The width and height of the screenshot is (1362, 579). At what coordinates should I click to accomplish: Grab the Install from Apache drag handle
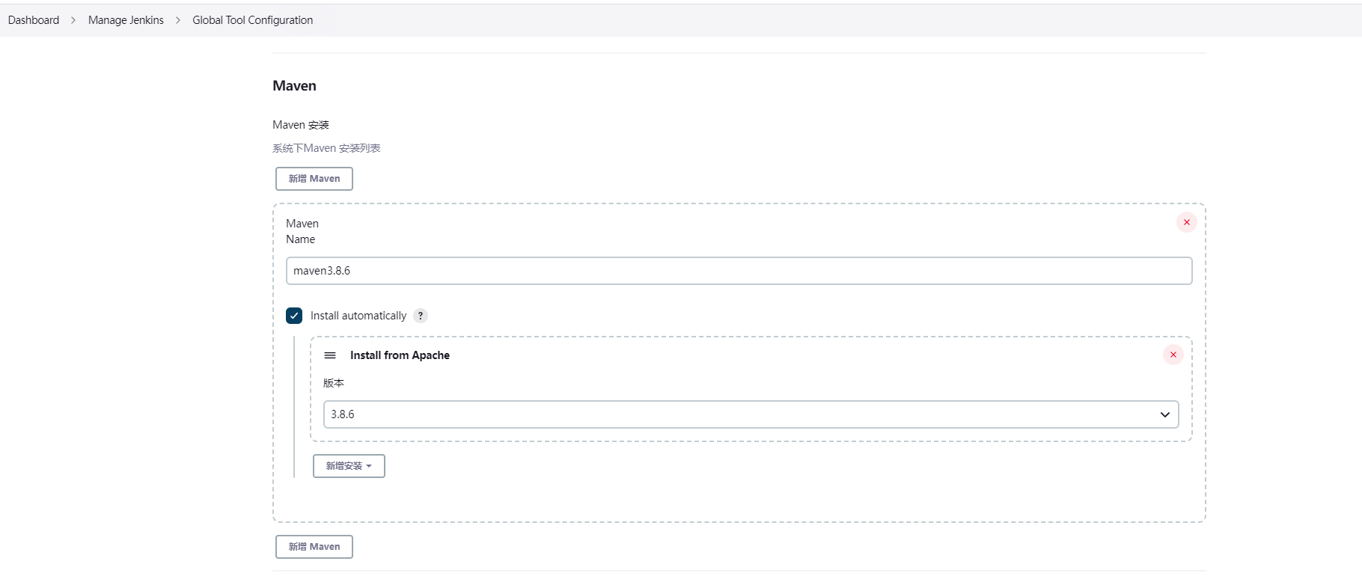point(330,355)
